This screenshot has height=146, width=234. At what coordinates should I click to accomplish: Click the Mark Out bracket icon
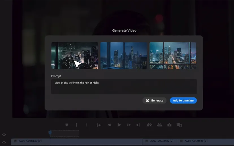click(x=86, y=125)
